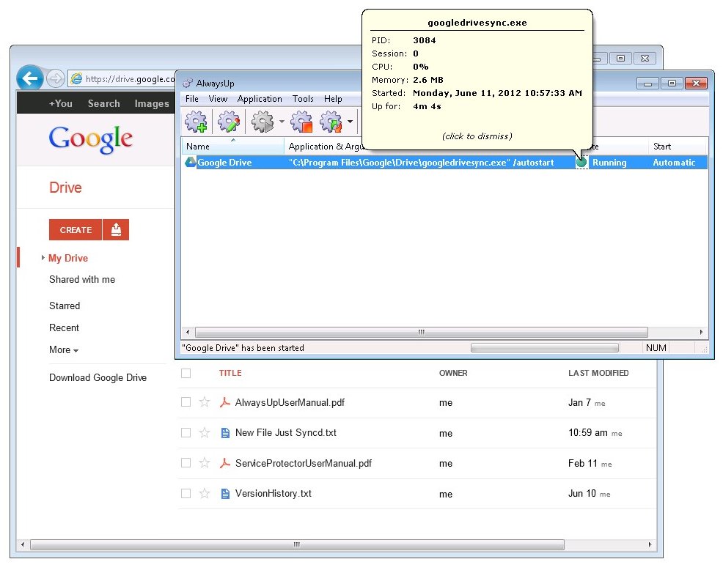The height and width of the screenshot is (570, 723).
Task: Click the browser scrollbar left arrow
Action: pos(23,544)
